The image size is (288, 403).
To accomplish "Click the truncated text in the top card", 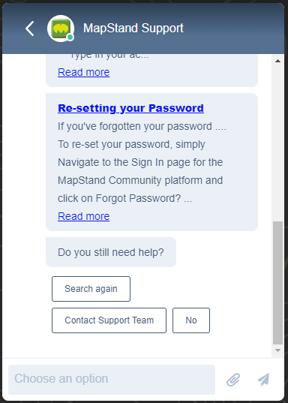I will click(x=109, y=56).
